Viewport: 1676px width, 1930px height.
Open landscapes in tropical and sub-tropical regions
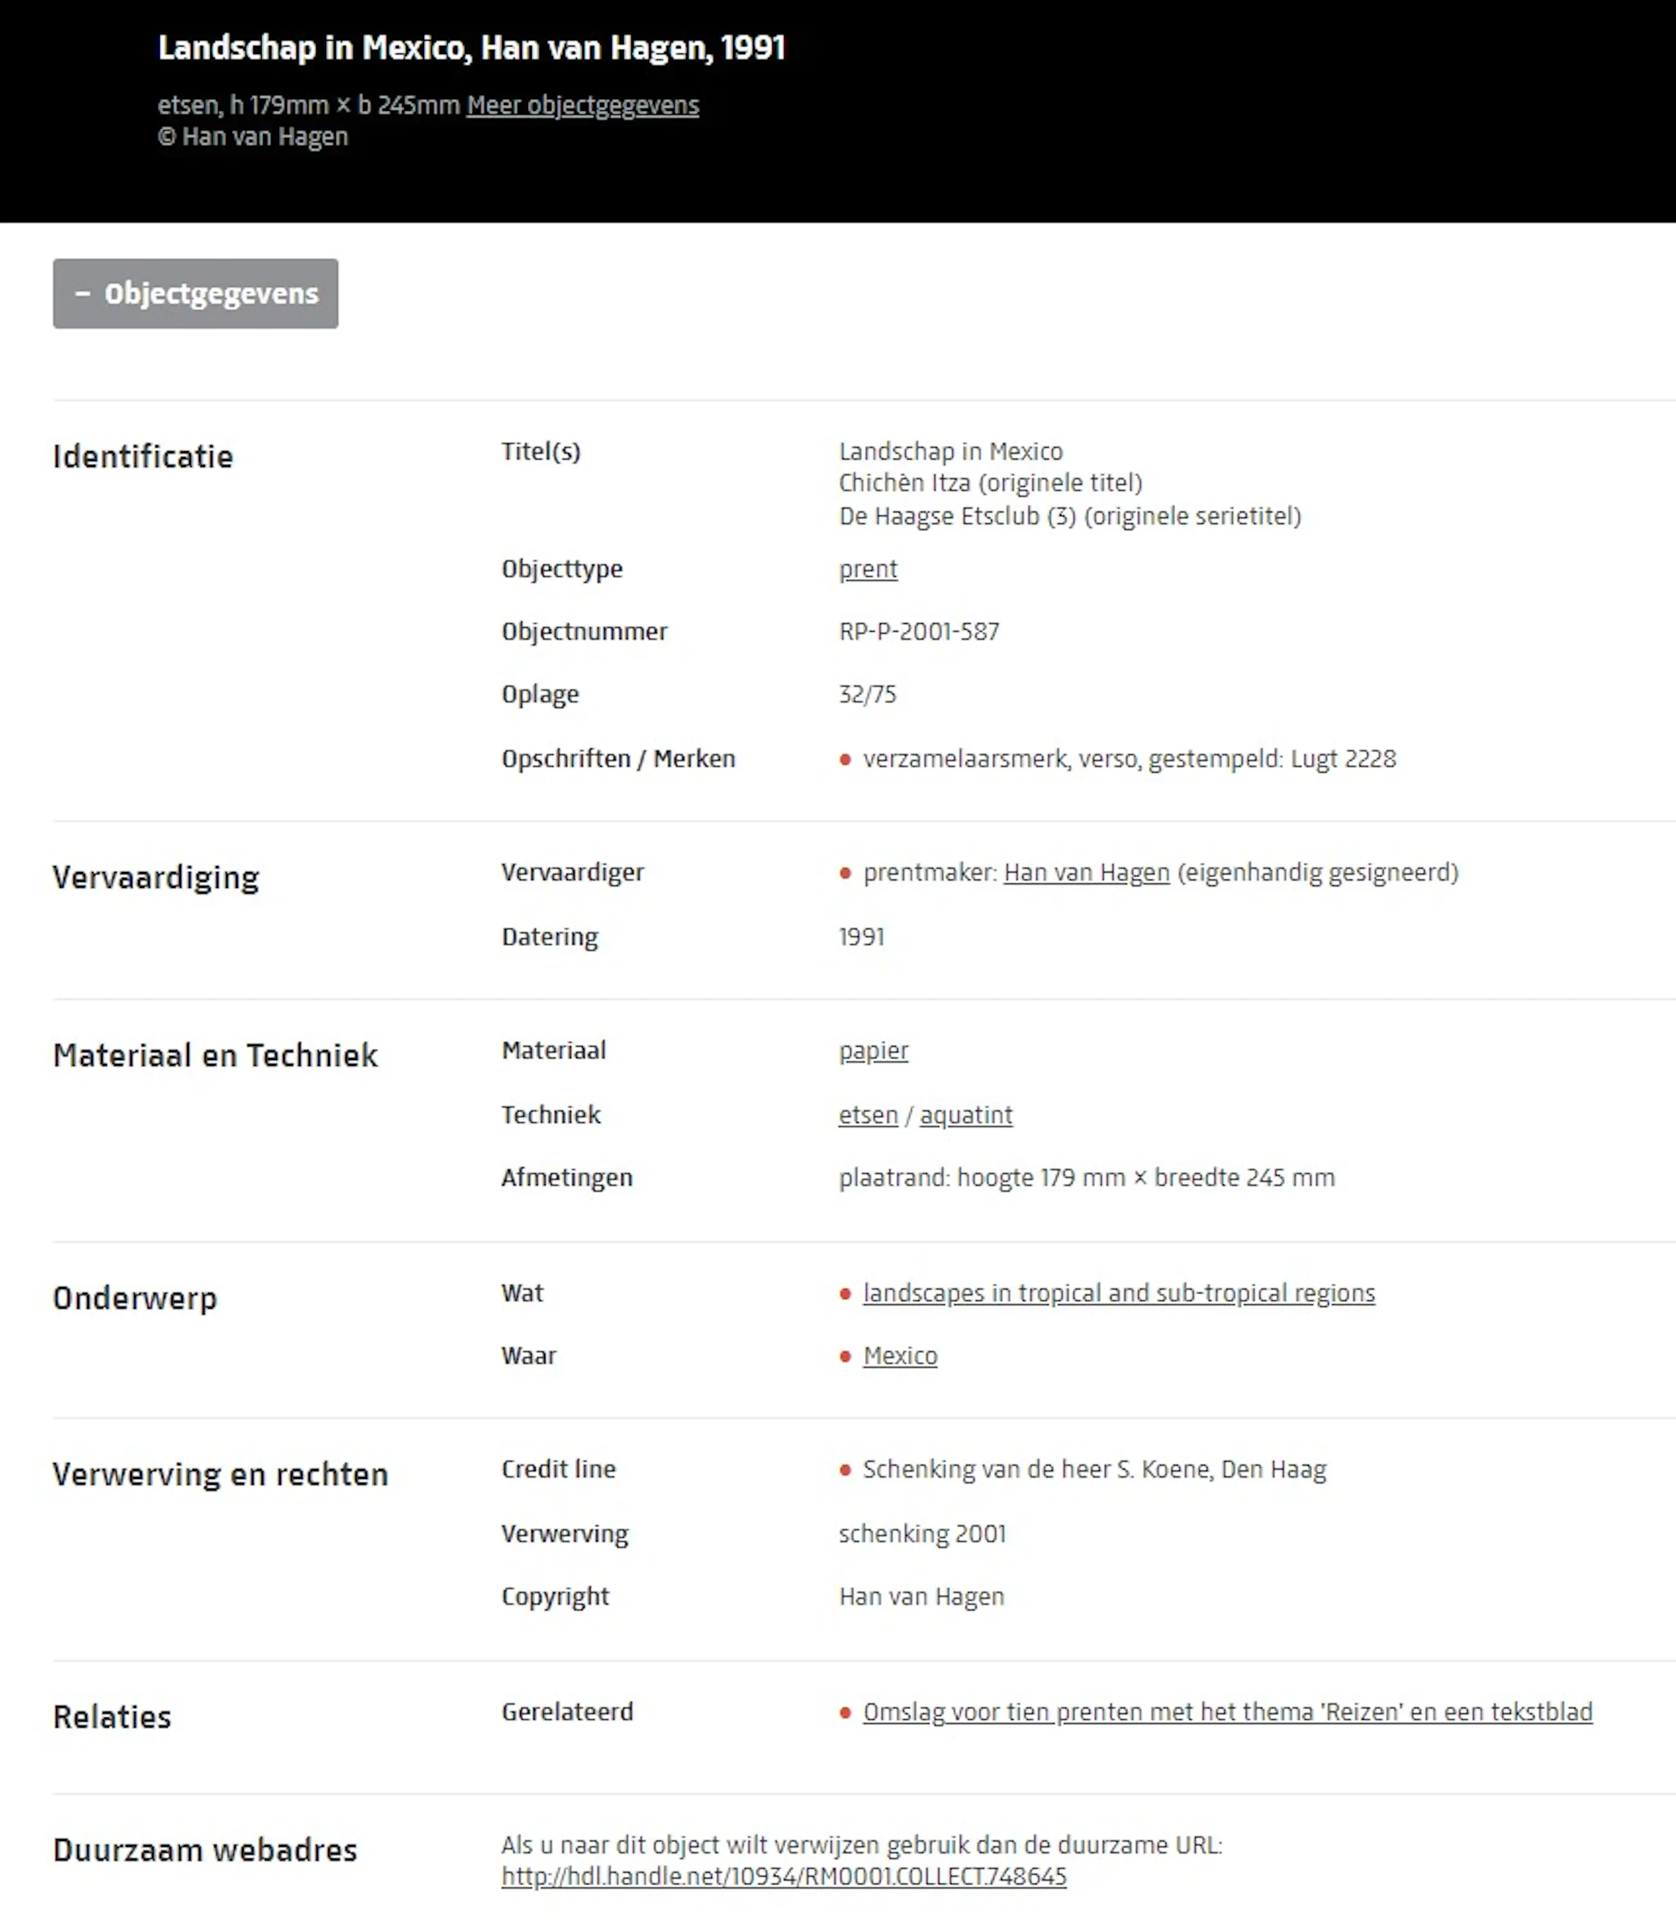[1118, 1293]
